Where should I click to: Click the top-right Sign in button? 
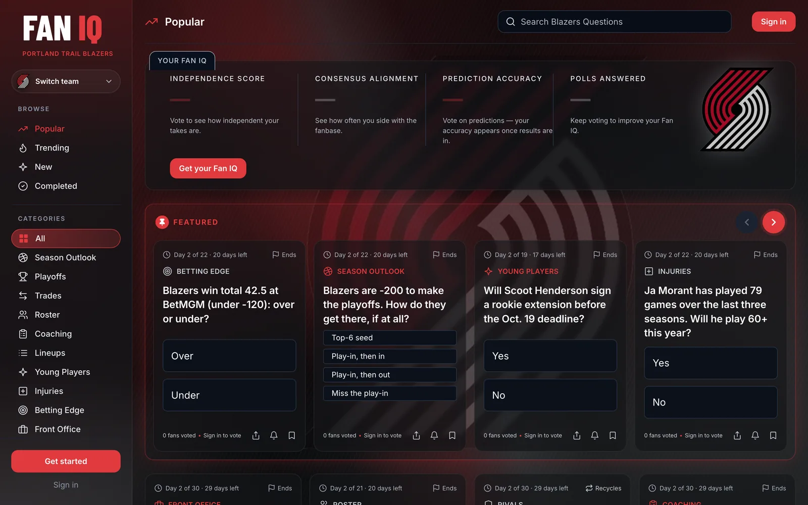pos(774,22)
